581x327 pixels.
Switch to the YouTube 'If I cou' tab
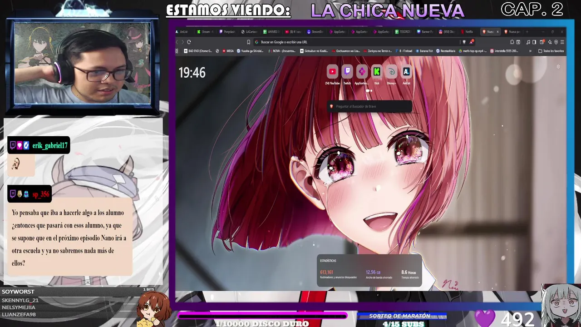click(293, 32)
